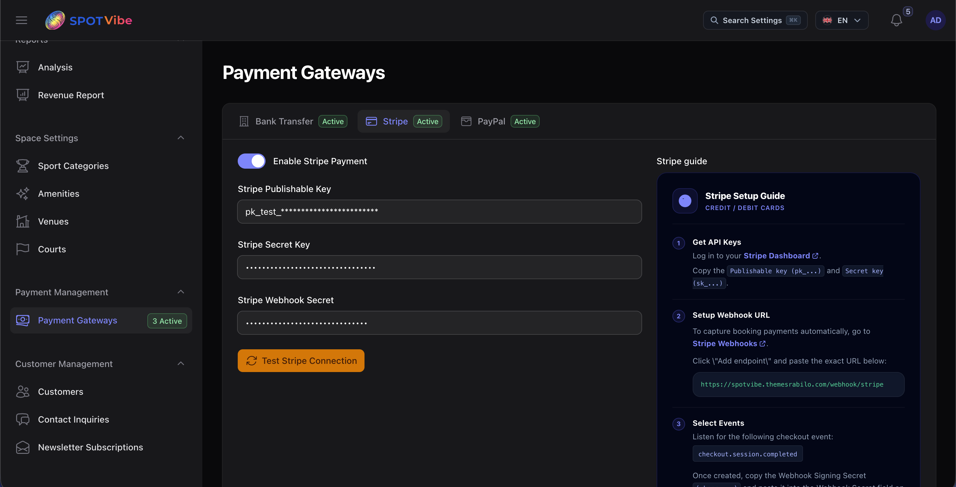This screenshot has height=487, width=956.
Task: Click the Publishable key (pk_...) code chip
Action: [x=775, y=271]
